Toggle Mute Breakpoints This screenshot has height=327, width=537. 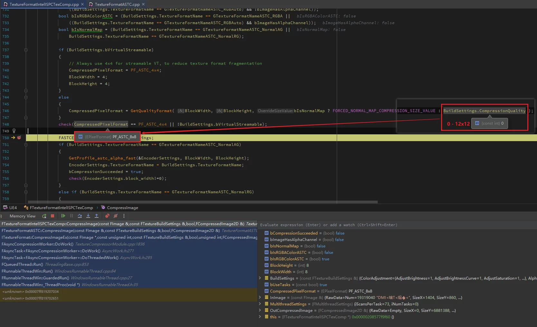pyautogui.click(x=116, y=216)
